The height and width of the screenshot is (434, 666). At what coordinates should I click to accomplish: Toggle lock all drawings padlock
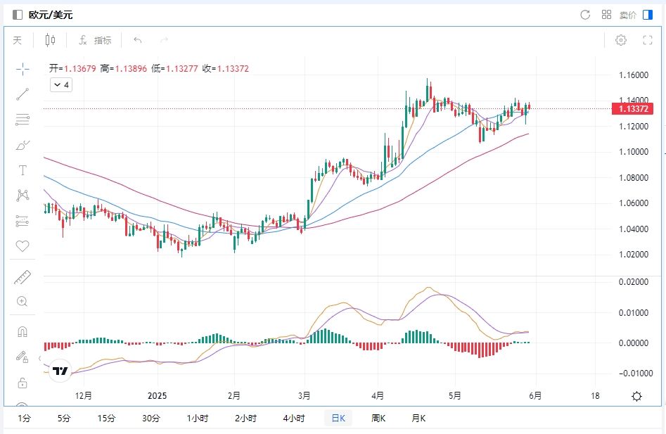click(x=23, y=383)
